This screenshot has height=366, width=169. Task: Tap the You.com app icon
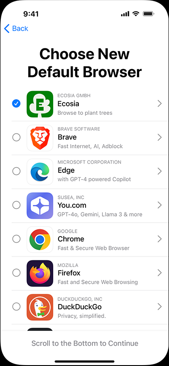point(40,205)
